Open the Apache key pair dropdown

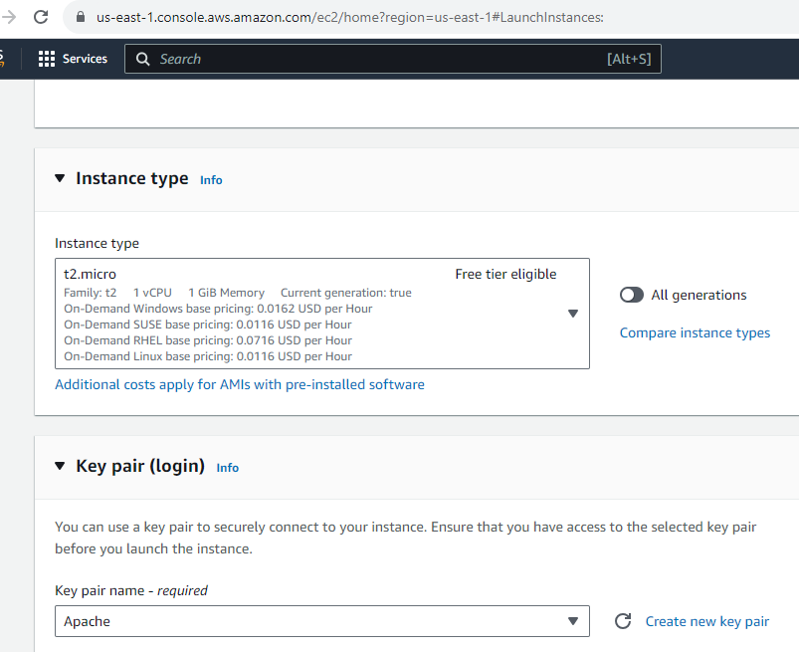322,621
